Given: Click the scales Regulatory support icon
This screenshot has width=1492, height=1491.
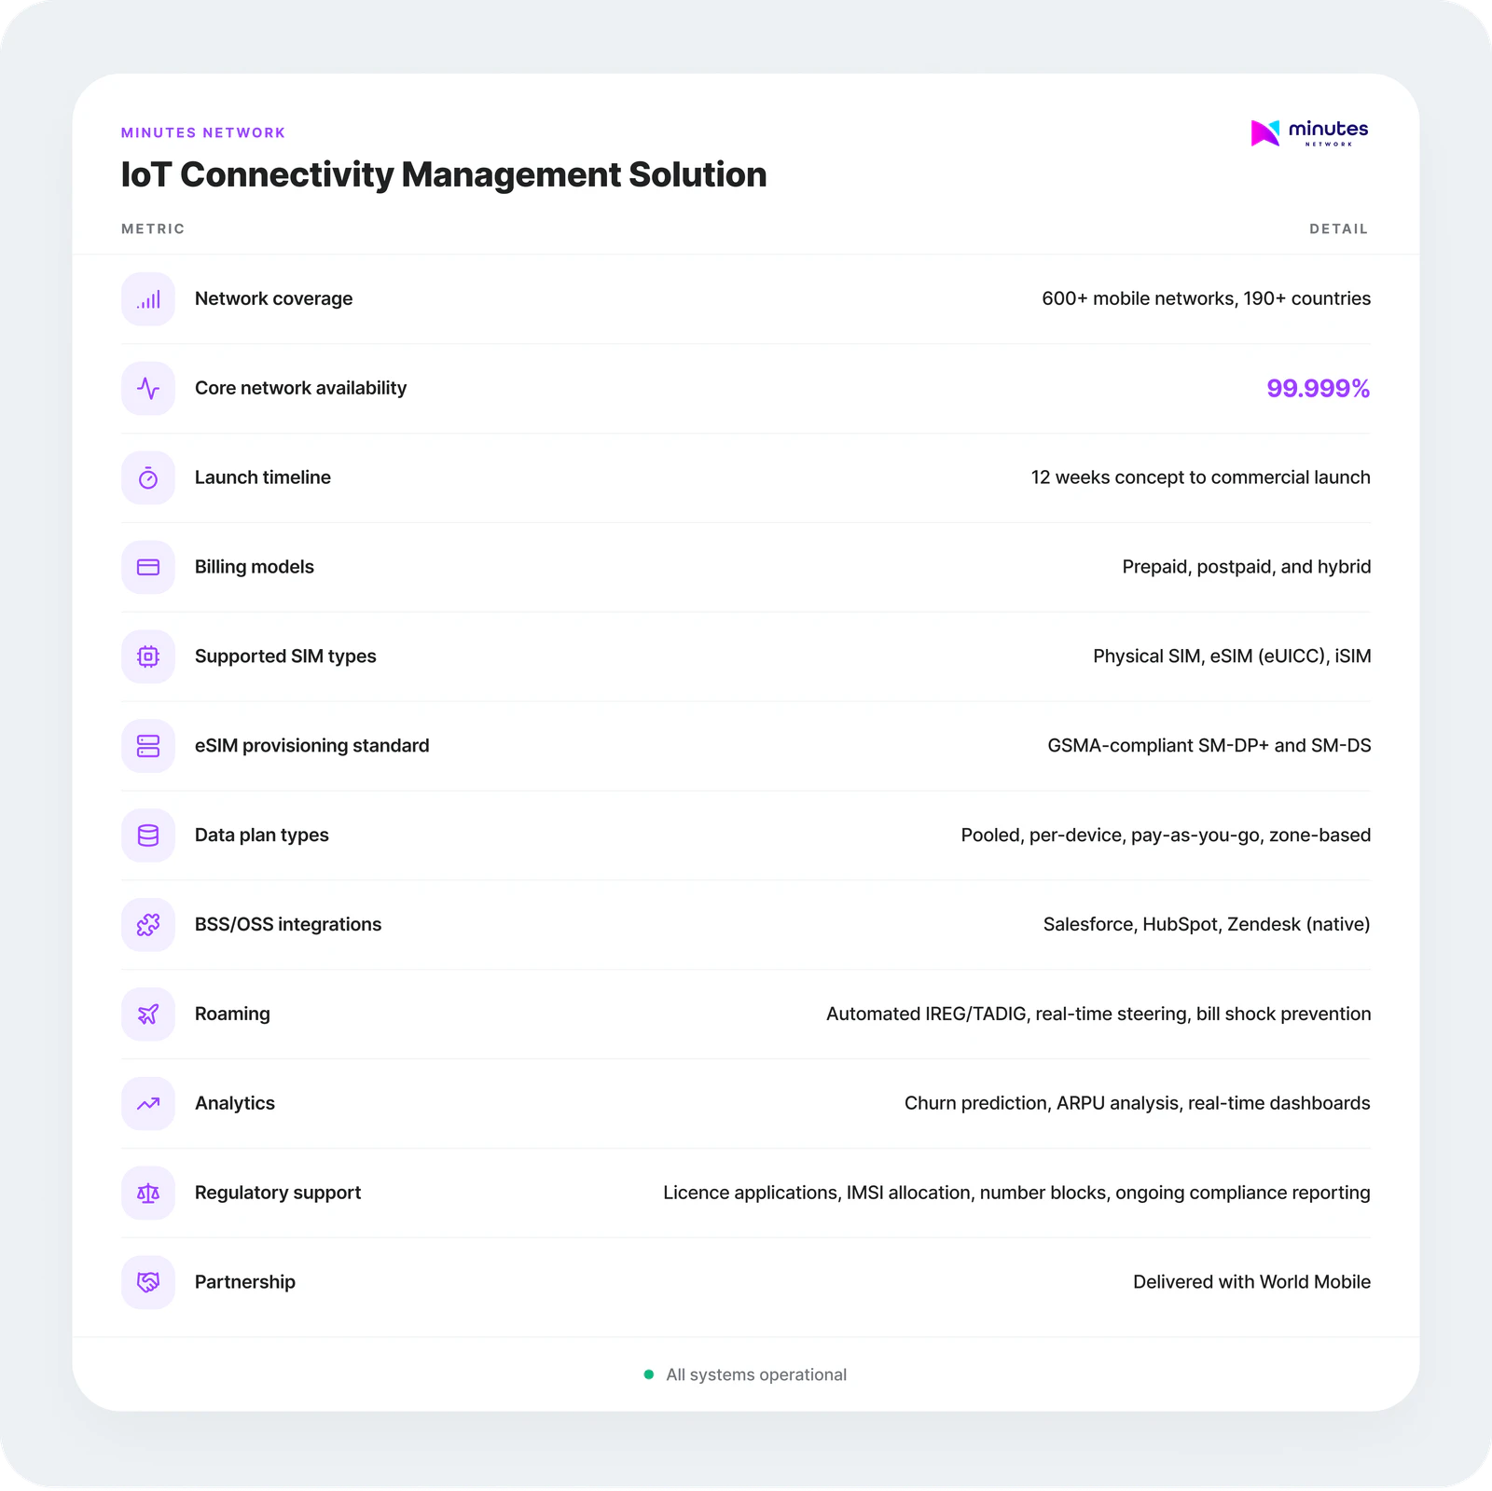Looking at the screenshot, I should click(148, 1194).
